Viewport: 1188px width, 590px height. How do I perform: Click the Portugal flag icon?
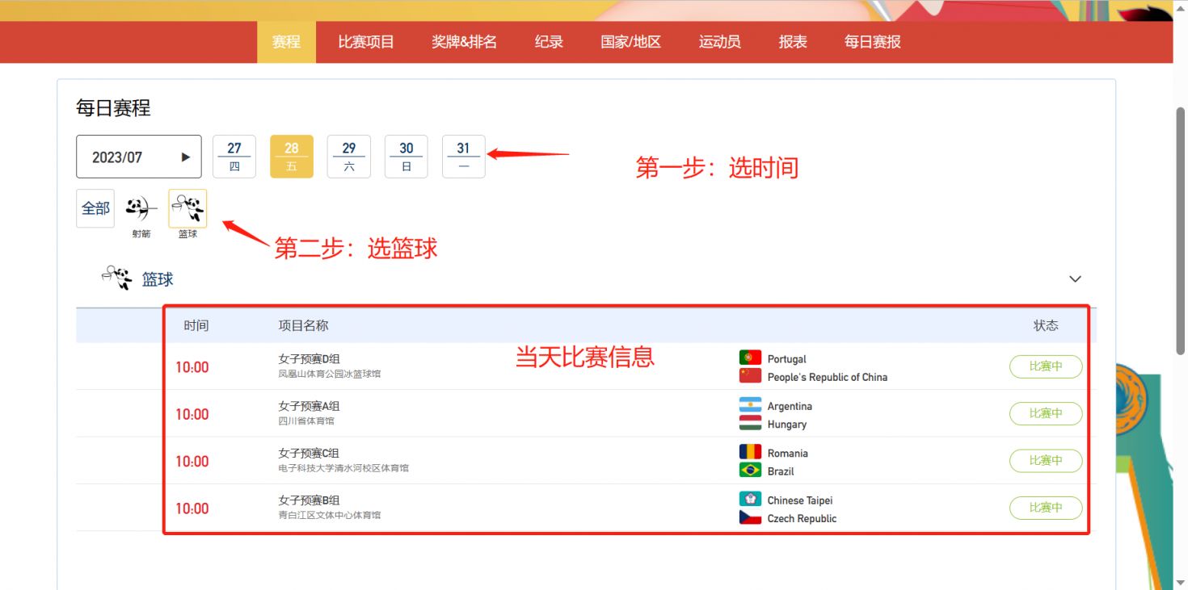tap(750, 358)
